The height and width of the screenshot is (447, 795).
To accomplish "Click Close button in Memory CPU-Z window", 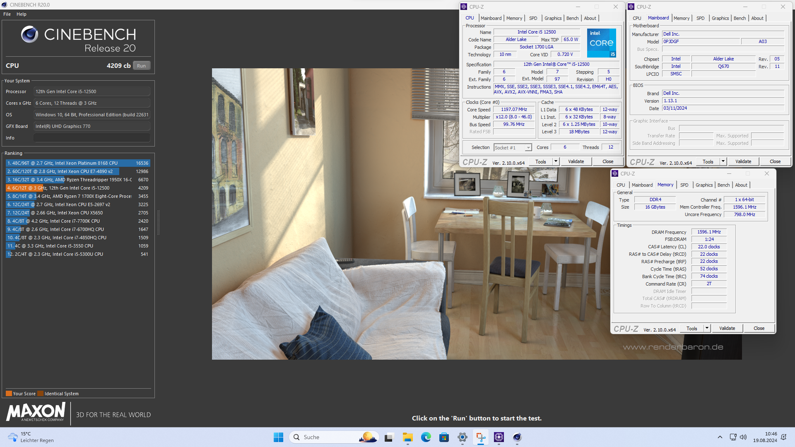I will [759, 329].
